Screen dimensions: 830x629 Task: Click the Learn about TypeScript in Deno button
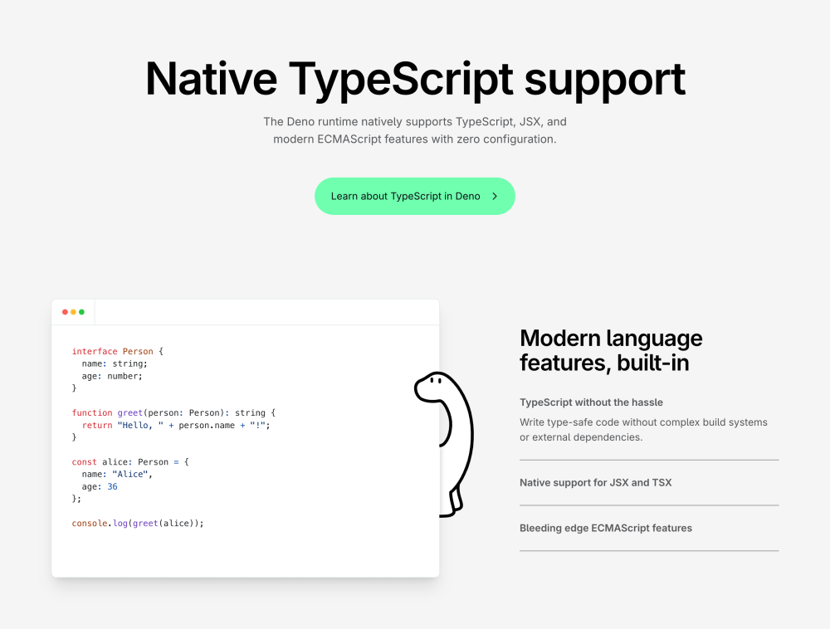tap(414, 197)
